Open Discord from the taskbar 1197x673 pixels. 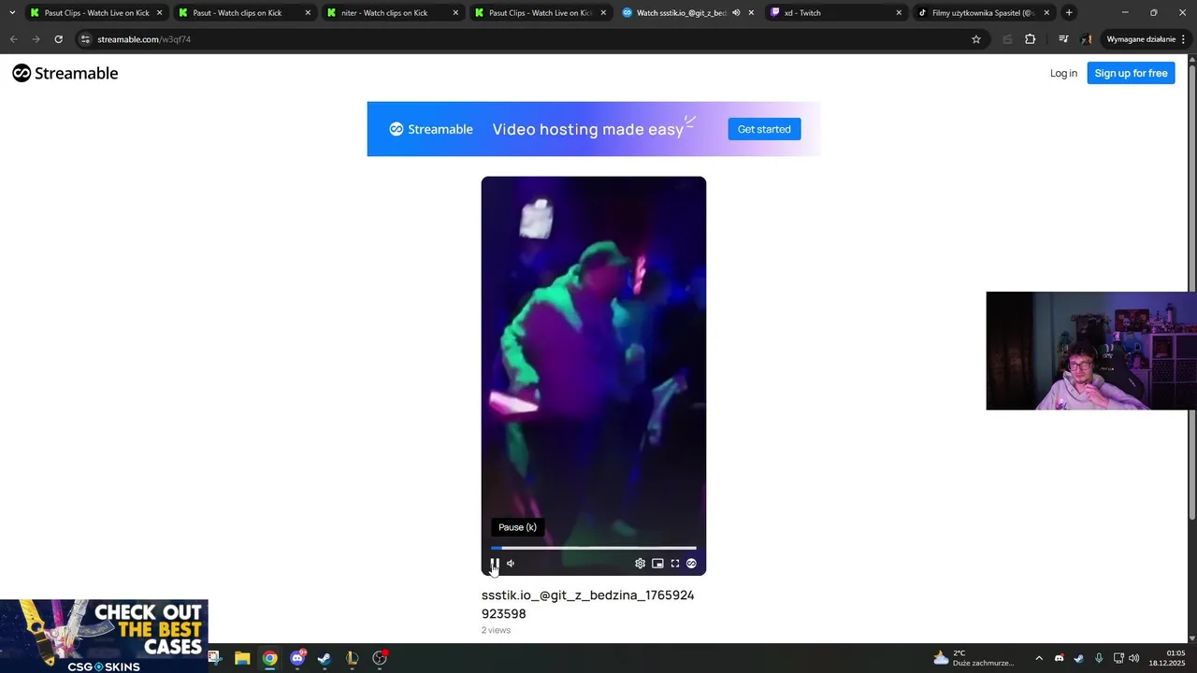pos(297,658)
